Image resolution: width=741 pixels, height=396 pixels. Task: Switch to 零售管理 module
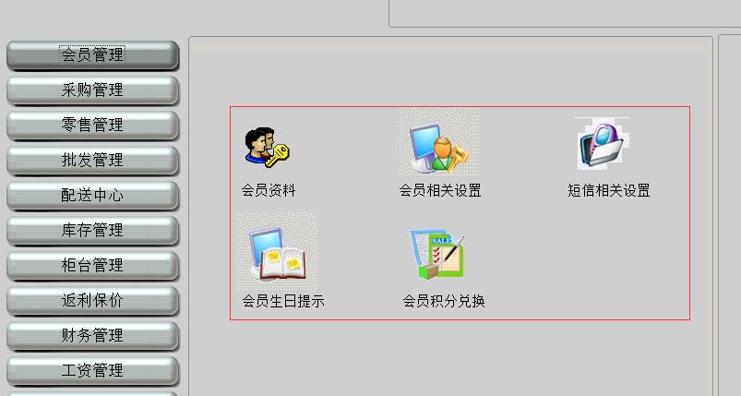[x=92, y=126]
